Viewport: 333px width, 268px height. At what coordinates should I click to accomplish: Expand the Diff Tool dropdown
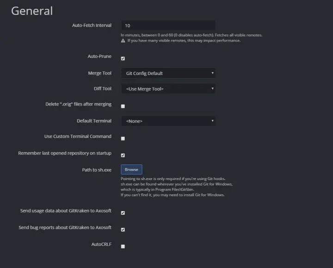pos(168,88)
